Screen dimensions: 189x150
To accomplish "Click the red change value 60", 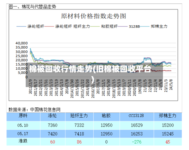I will coord(53,142).
